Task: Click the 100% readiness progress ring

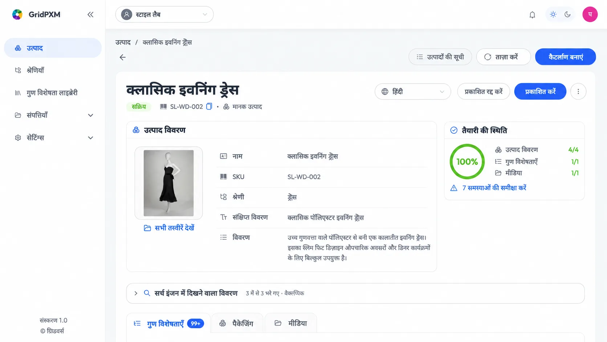Action: 467,162
